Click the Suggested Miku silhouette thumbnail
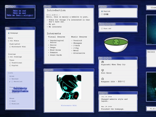The width and height of the screenshot is (156, 117). tap(69, 87)
